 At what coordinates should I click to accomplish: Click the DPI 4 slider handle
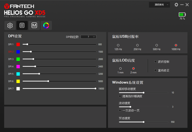coord(35,66)
